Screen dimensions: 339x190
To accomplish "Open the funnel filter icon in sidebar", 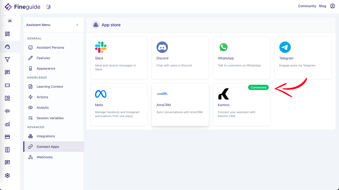I will point(7,60).
